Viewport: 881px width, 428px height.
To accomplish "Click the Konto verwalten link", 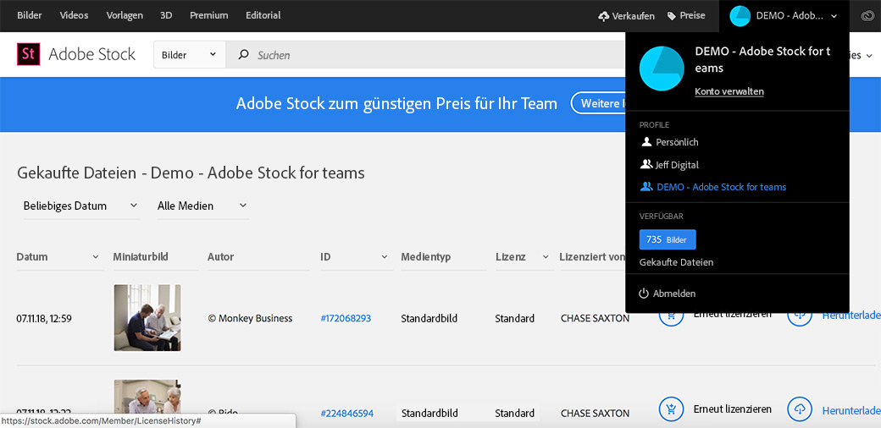I will coord(729,91).
